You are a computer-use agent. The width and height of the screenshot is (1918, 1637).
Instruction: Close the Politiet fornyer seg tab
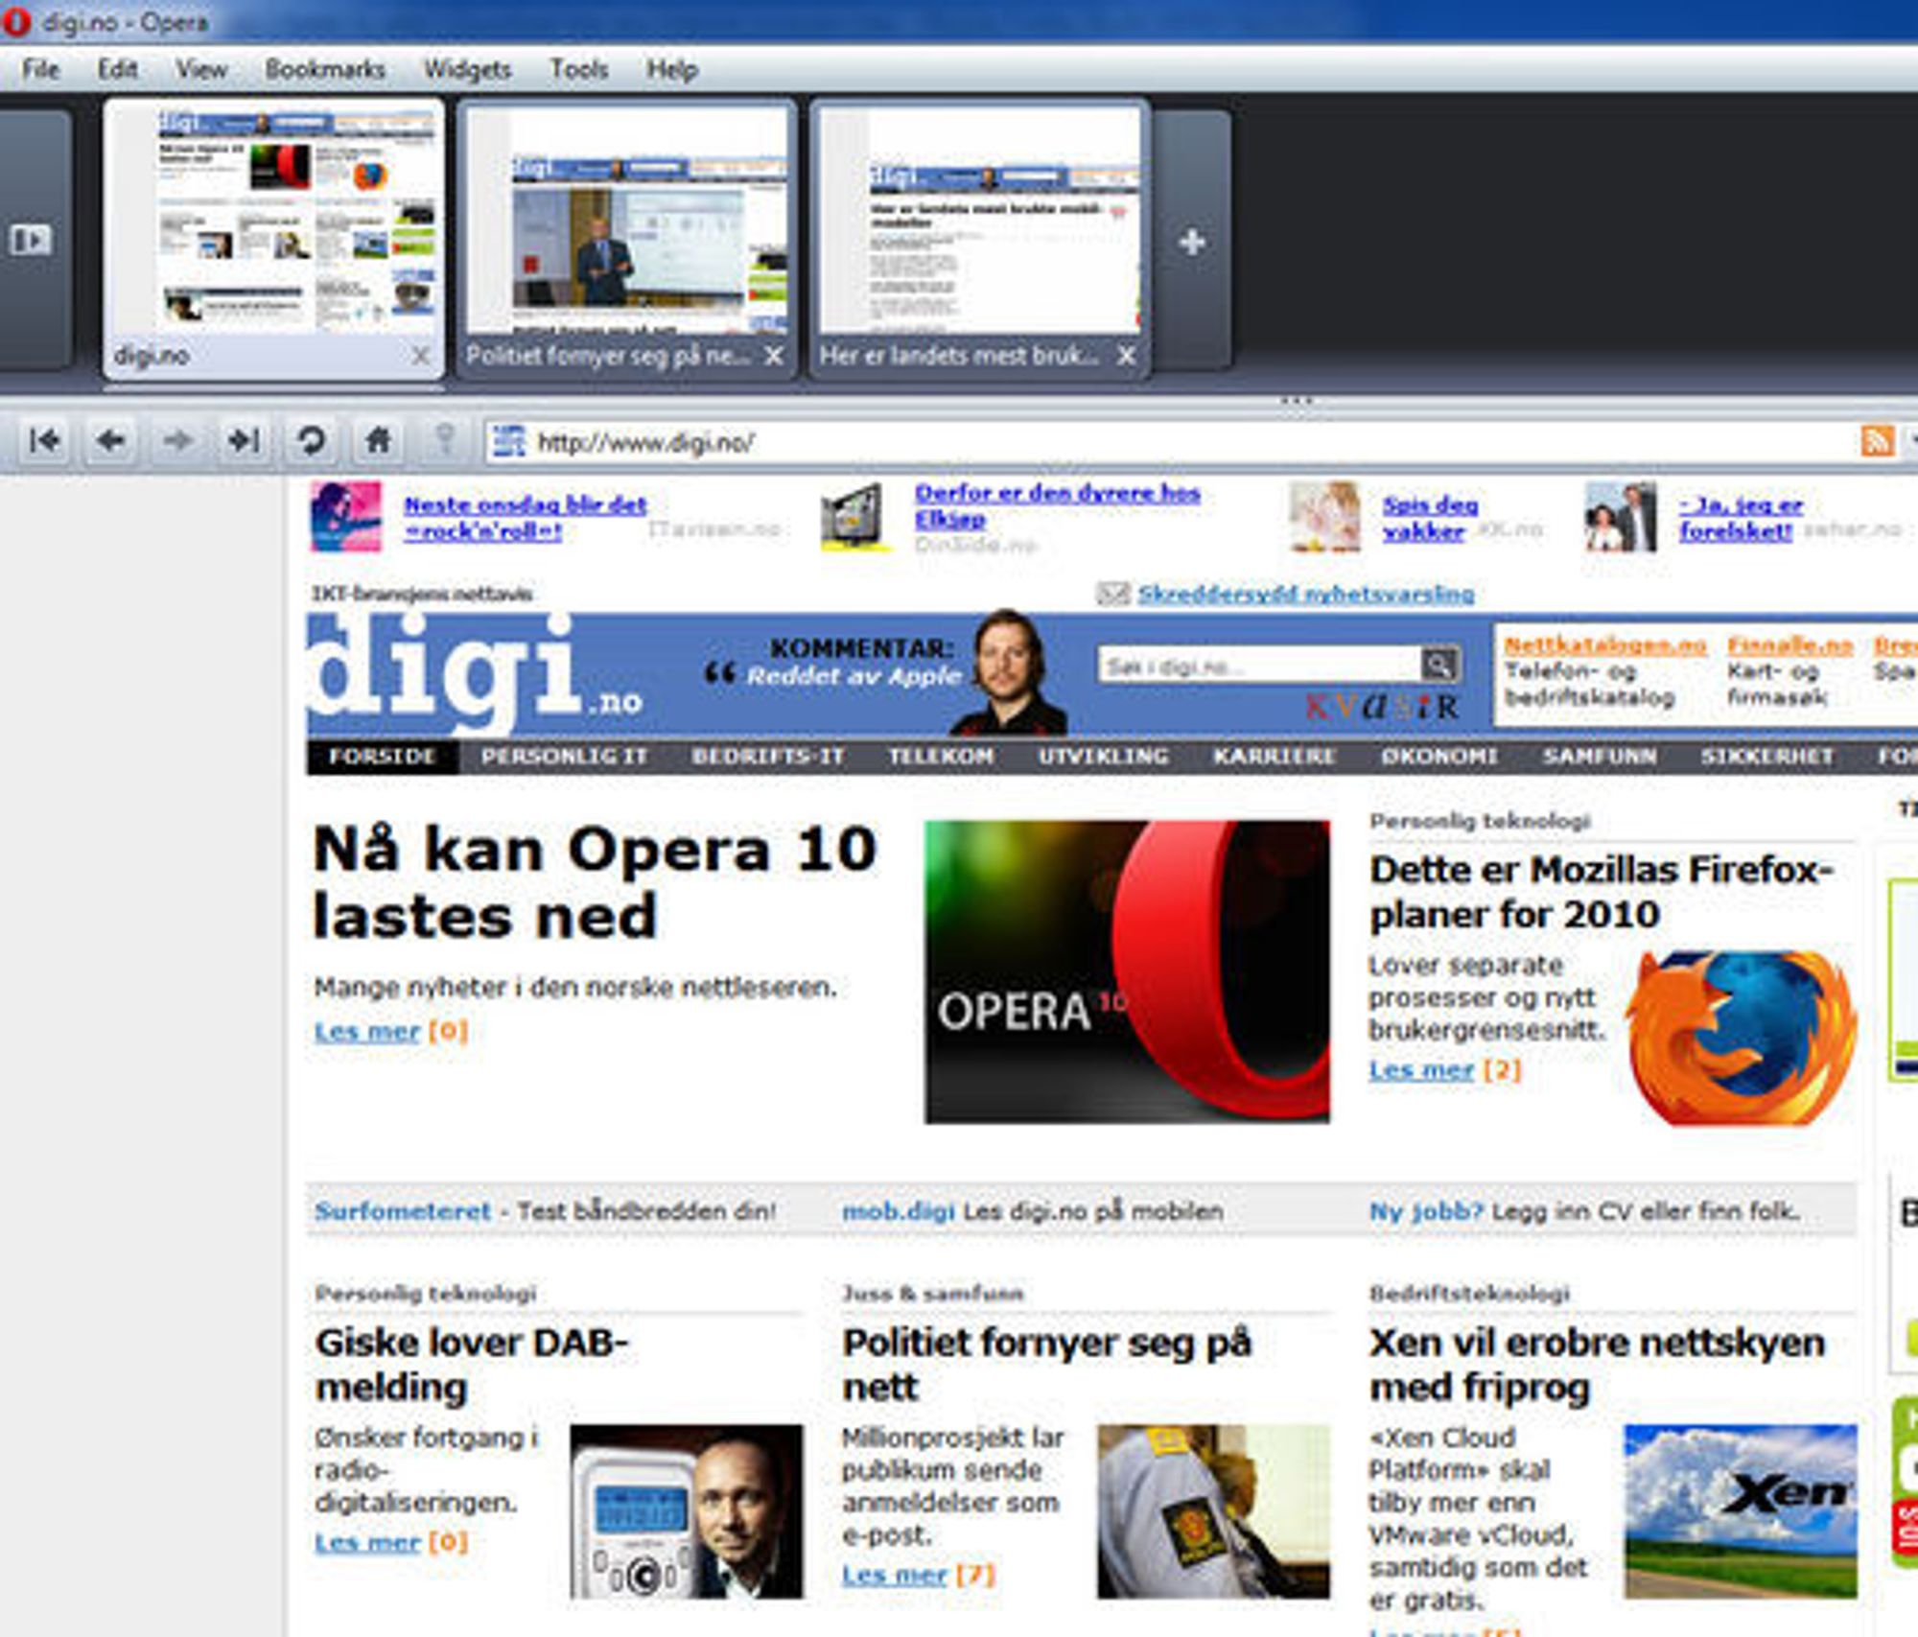click(773, 356)
